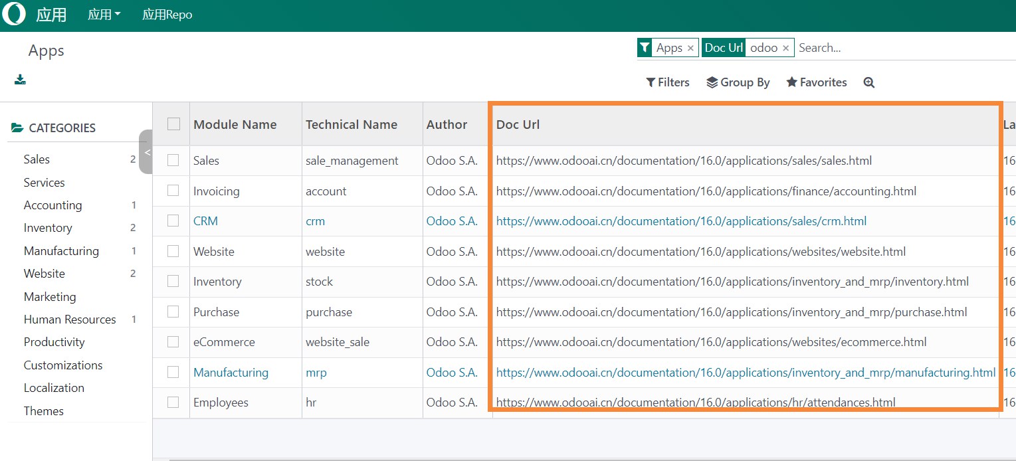
Task: Open the CRM documentation URL link
Action: [x=681, y=221]
